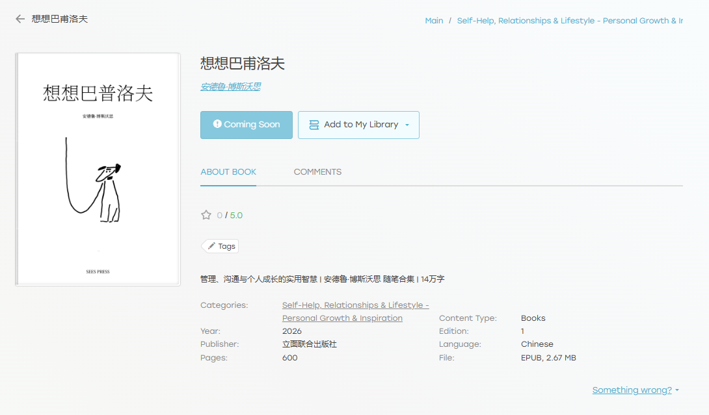This screenshot has width=709, height=415.
Task: Click the library stack icon
Action: (314, 125)
